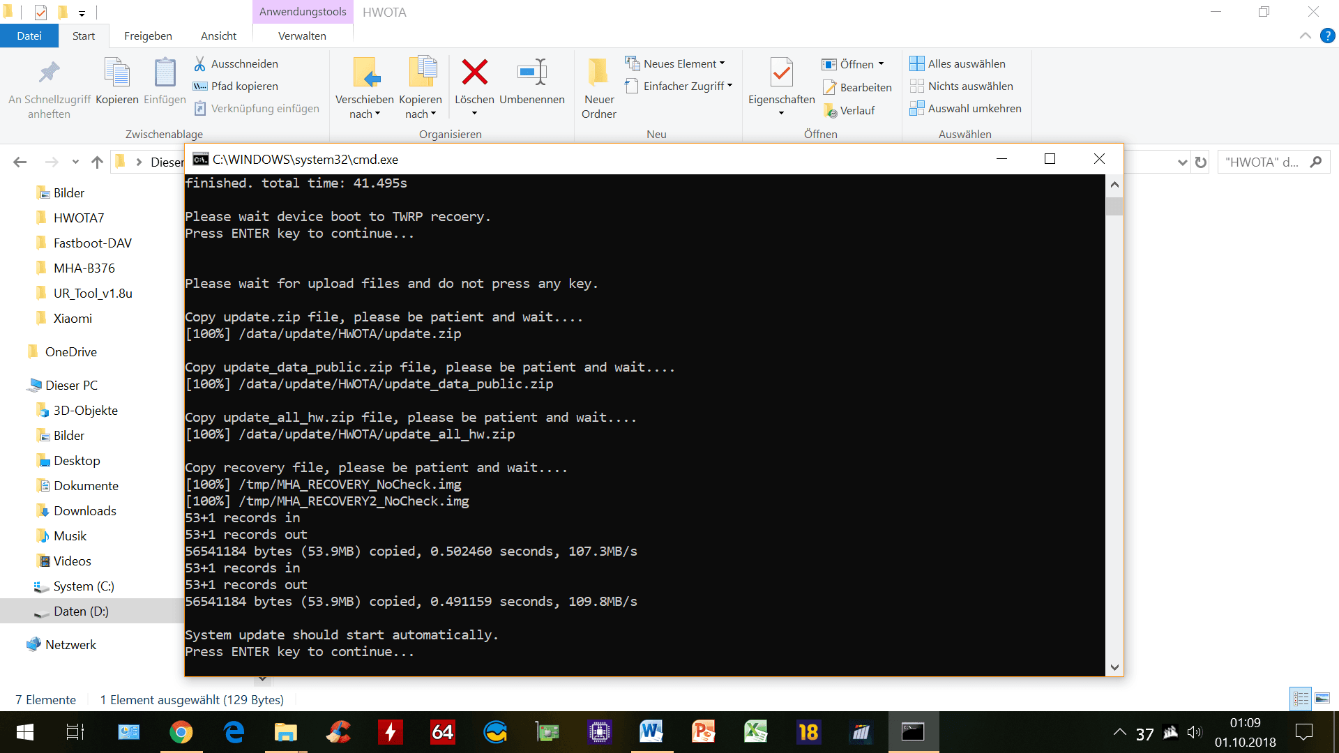Select Dieser PC in navigation pane
This screenshot has width=1339, height=753.
[71, 385]
